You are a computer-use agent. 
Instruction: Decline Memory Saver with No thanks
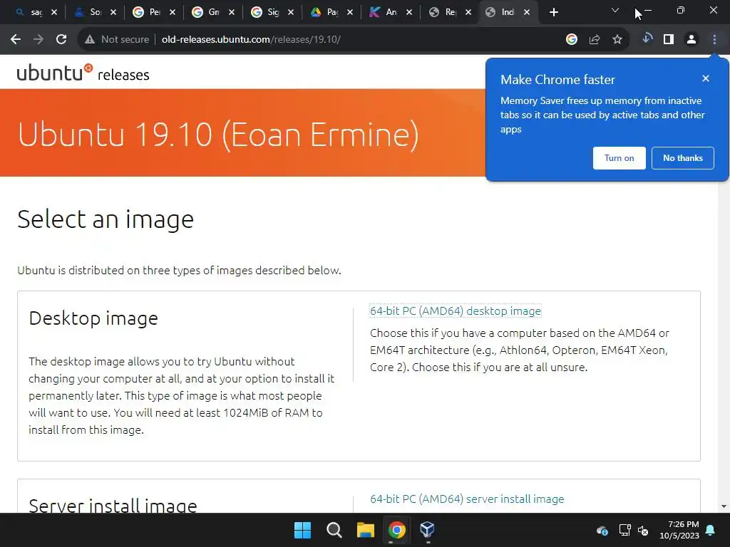(682, 158)
